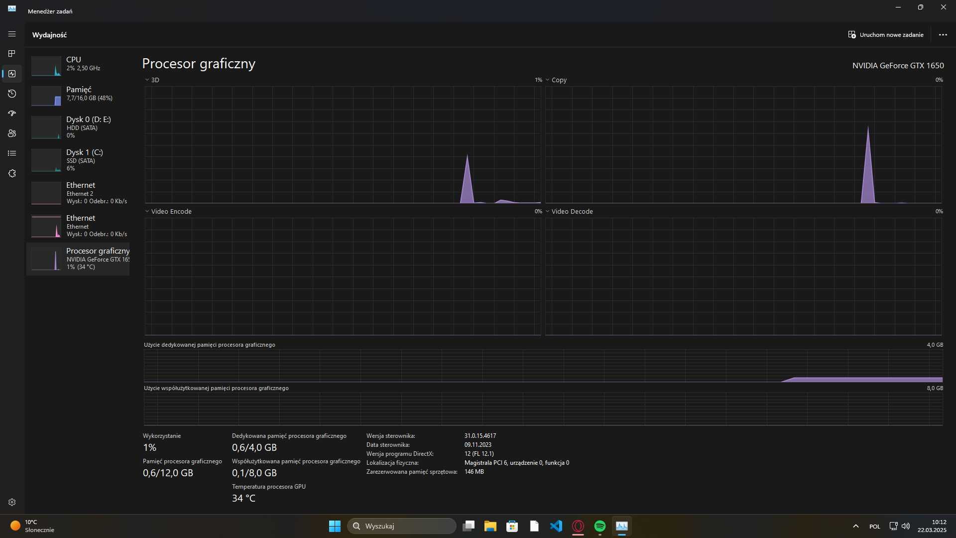Open File Explorer from the taskbar
This screenshot has width=956, height=538.
tap(490, 526)
